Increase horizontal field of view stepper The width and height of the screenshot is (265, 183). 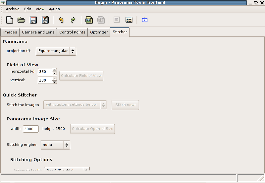[54, 70]
